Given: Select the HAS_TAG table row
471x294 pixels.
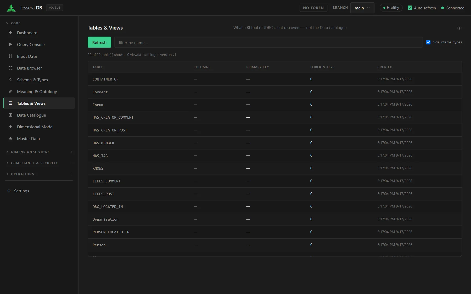Looking at the screenshot, I should (274, 155).
